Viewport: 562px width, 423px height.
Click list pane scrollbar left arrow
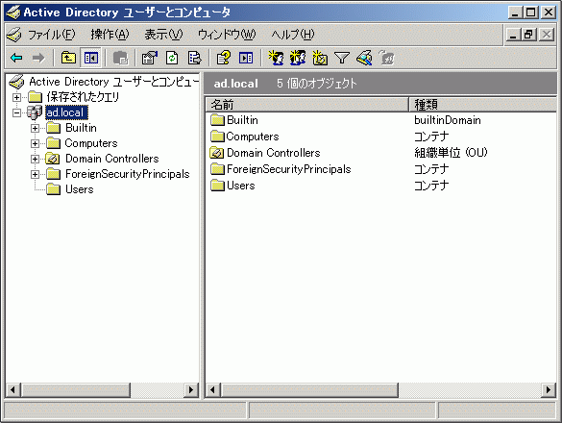213,390
